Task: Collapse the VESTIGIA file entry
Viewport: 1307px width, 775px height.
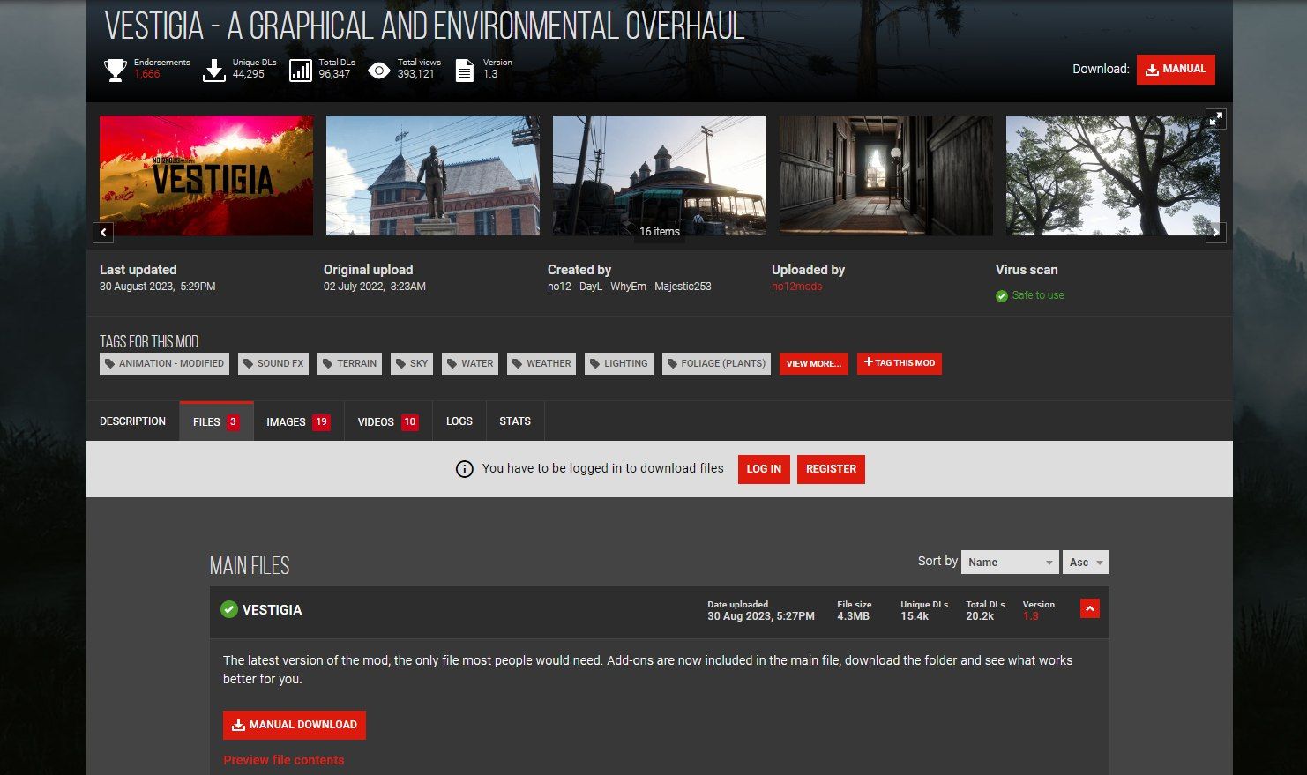Action: click(x=1090, y=608)
